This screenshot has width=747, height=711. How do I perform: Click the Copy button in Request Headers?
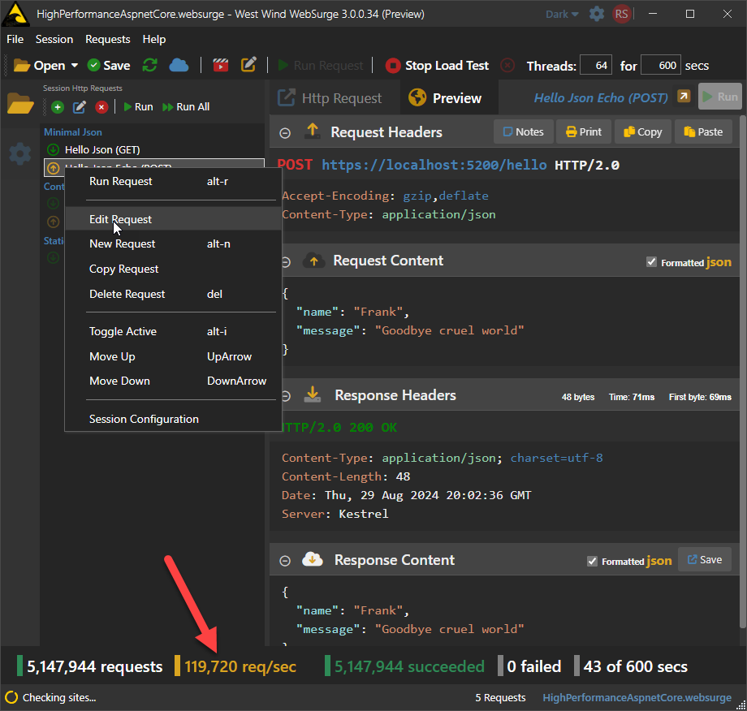pos(643,132)
